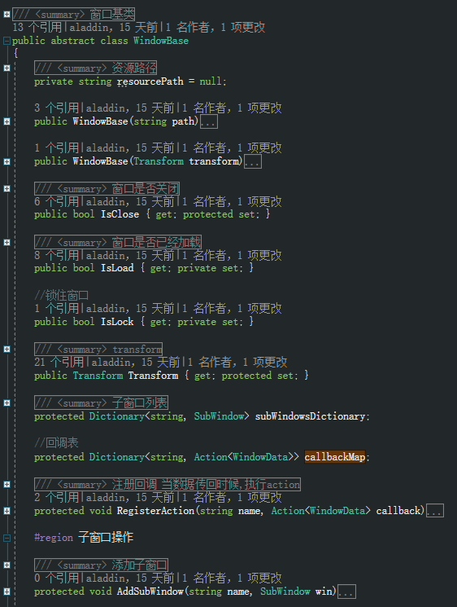The height and width of the screenshot is (607, 457).
Task: Show the 21 个引用 references for Transform property
Action: [x=59, y=363]
